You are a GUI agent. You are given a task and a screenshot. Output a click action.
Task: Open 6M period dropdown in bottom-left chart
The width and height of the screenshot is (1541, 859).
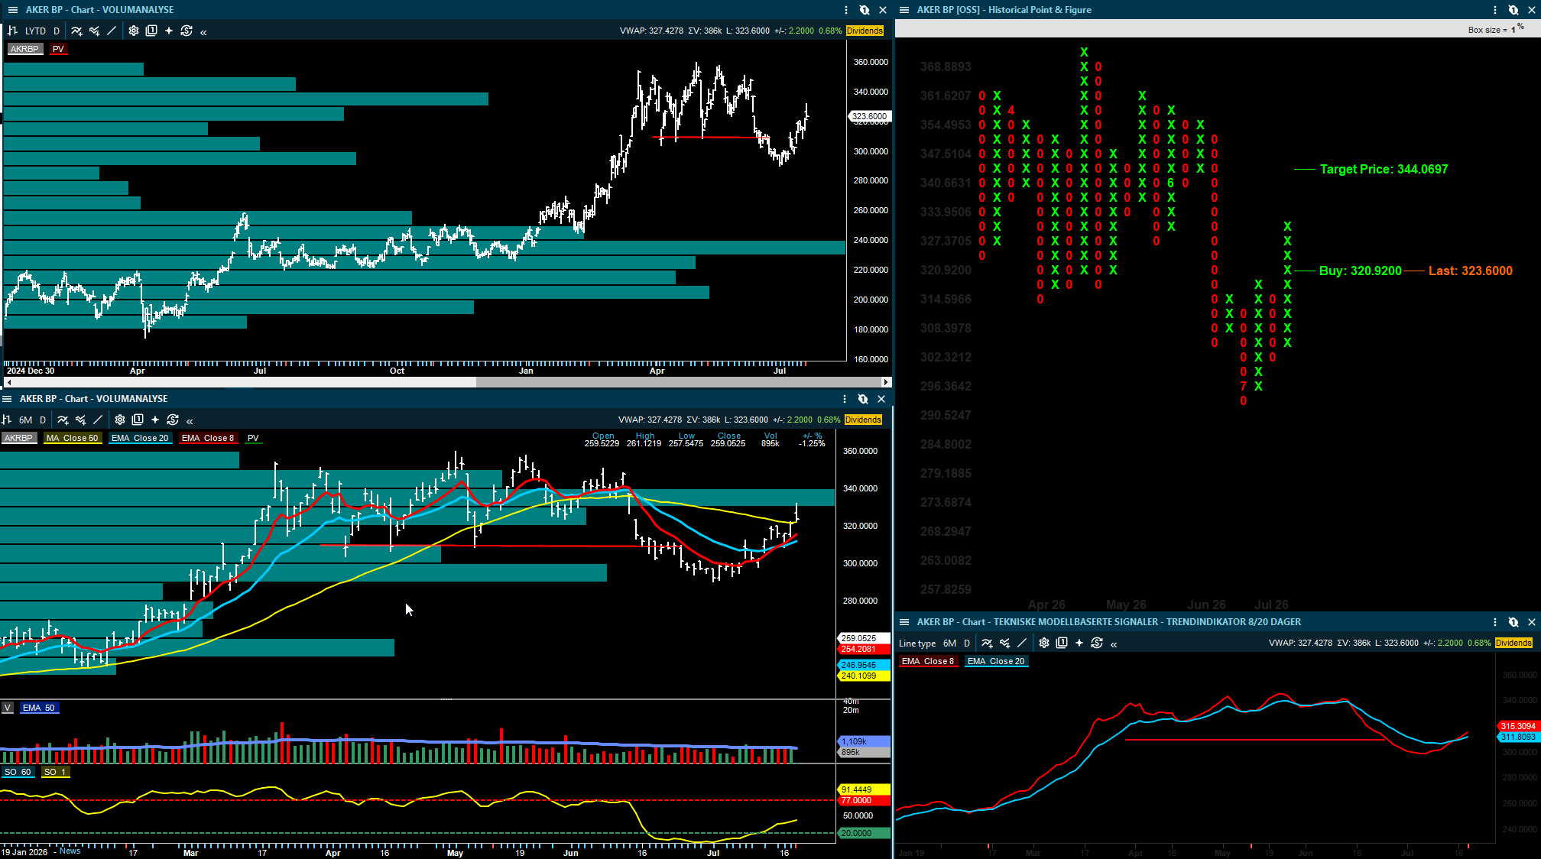coord(26,420)
